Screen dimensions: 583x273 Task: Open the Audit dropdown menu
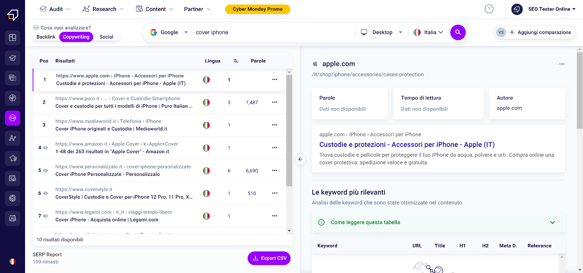point(55,9)
